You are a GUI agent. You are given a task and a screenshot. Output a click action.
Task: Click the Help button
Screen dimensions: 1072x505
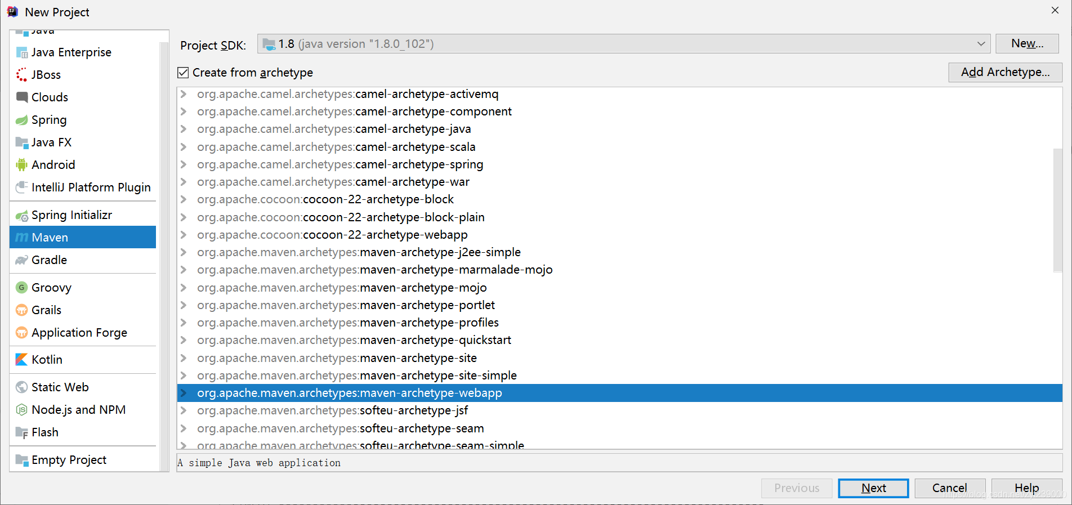tap(1027, 488)
